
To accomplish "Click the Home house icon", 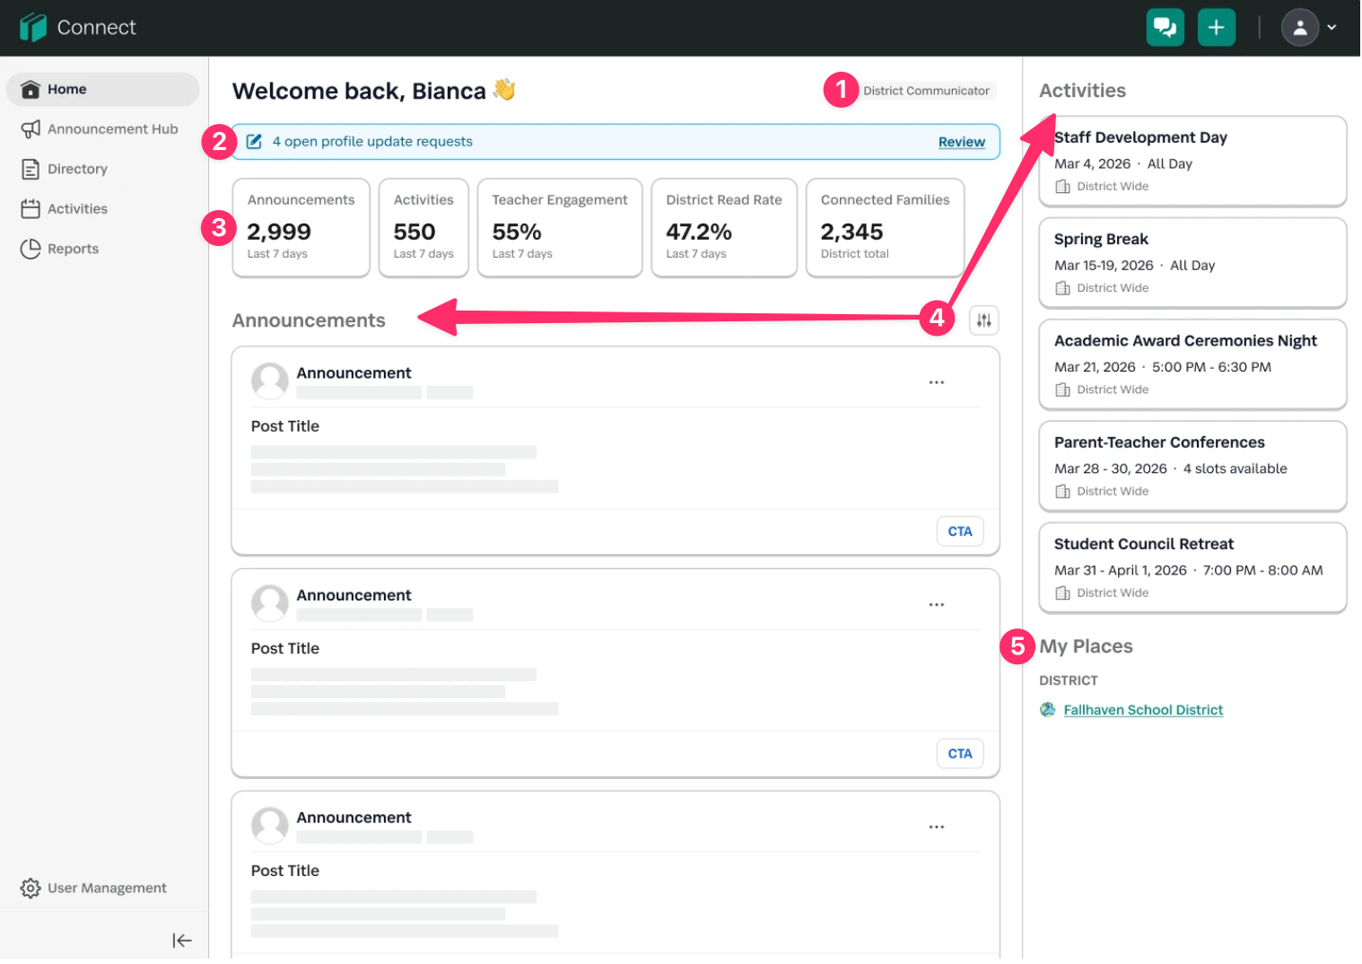I will pyautogui.click(x=31, y=90).
